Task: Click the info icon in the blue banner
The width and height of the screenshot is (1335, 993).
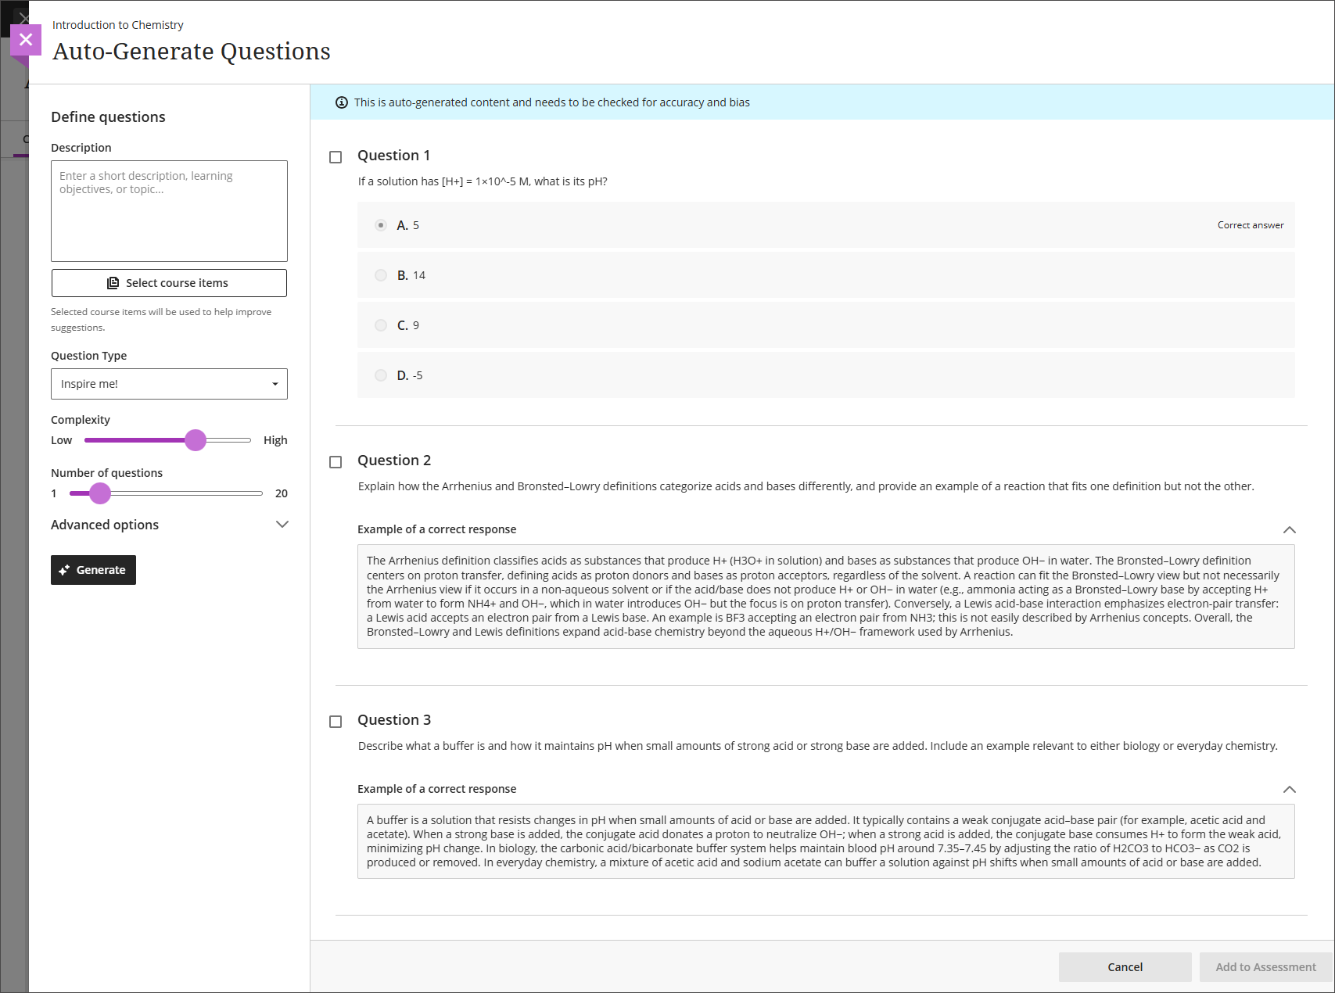Action: (342, 102)
